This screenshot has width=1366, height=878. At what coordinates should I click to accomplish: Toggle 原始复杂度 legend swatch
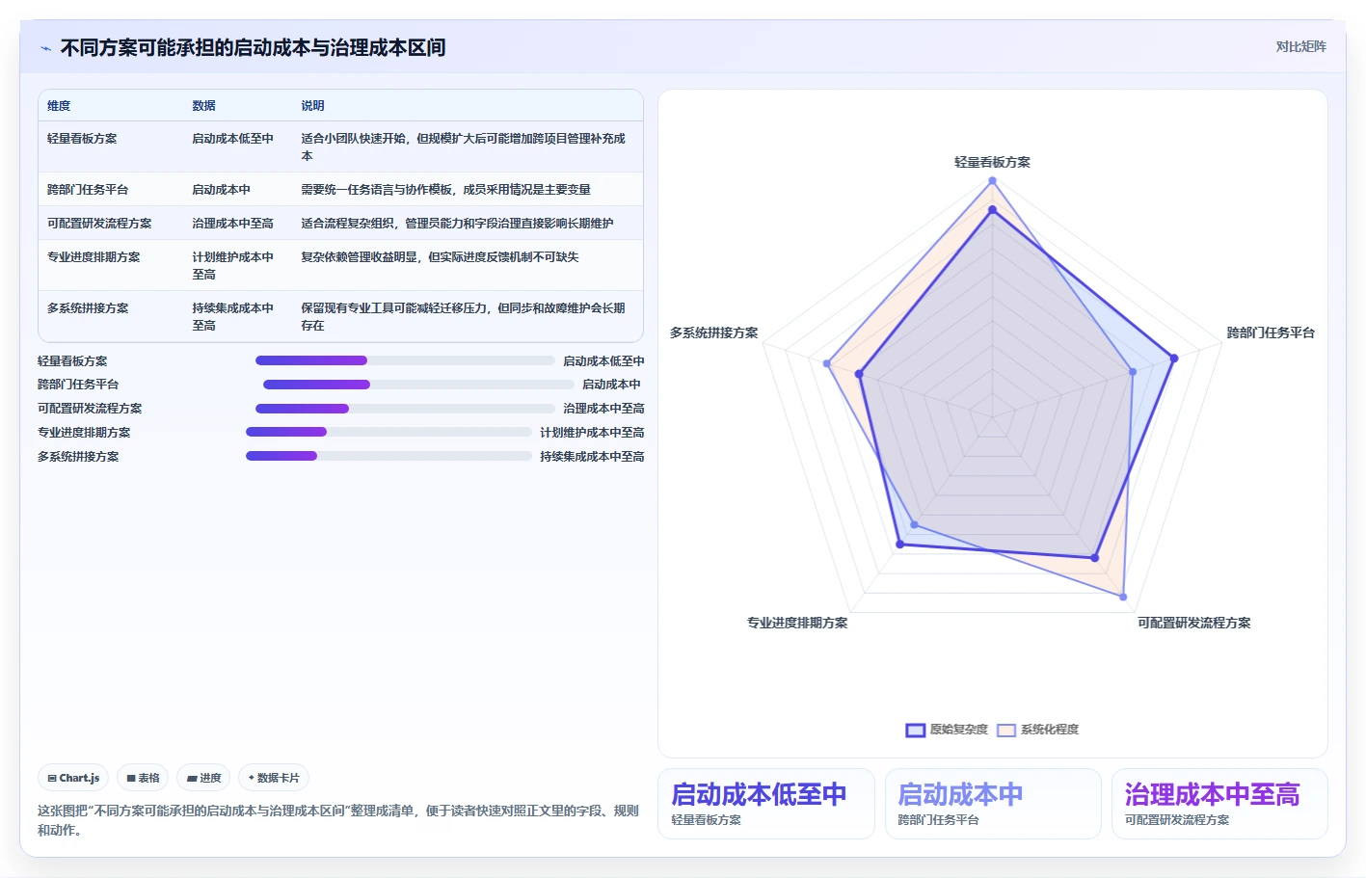(x=915, y=730)
